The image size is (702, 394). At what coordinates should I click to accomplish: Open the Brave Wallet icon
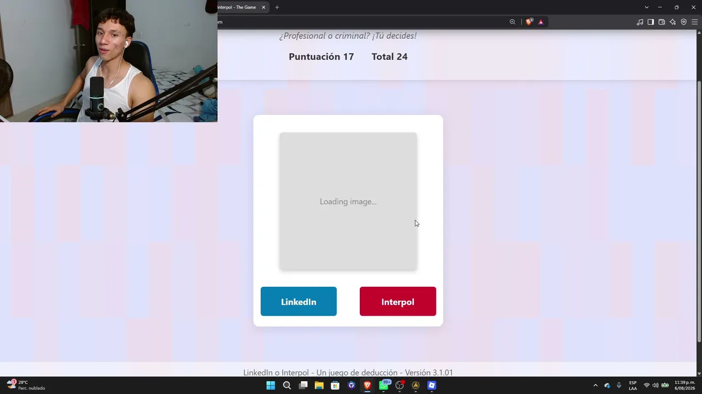click(x=661, y=22)
